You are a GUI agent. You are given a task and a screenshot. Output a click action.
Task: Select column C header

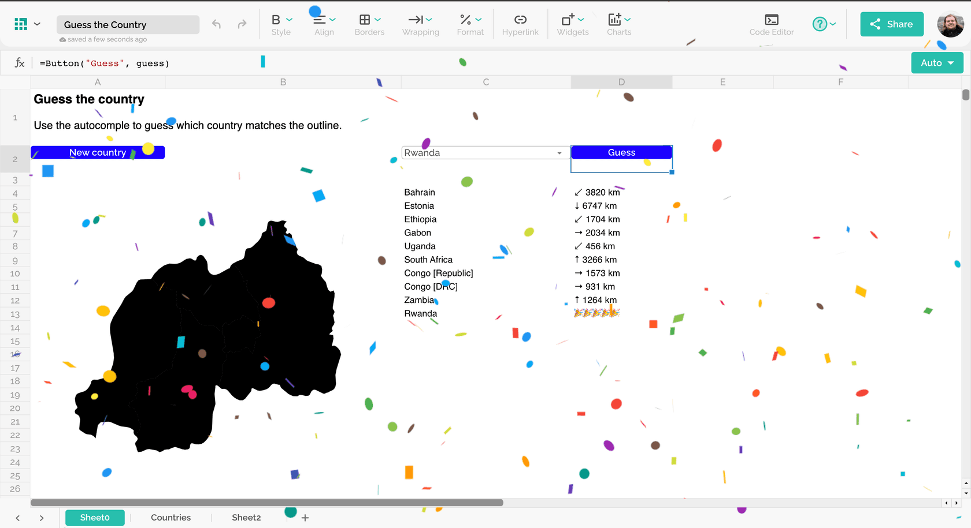[486, 82]
